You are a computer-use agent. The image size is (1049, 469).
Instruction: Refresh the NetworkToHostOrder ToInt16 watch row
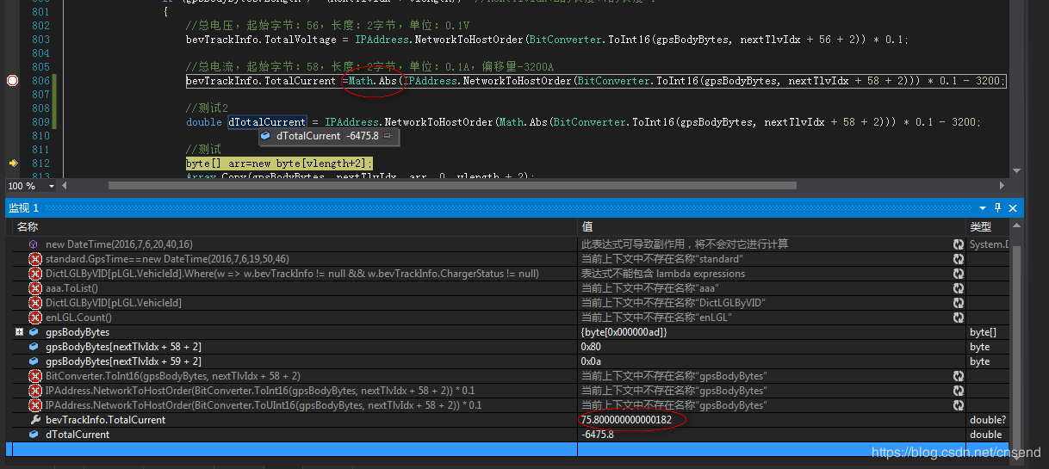958,391
